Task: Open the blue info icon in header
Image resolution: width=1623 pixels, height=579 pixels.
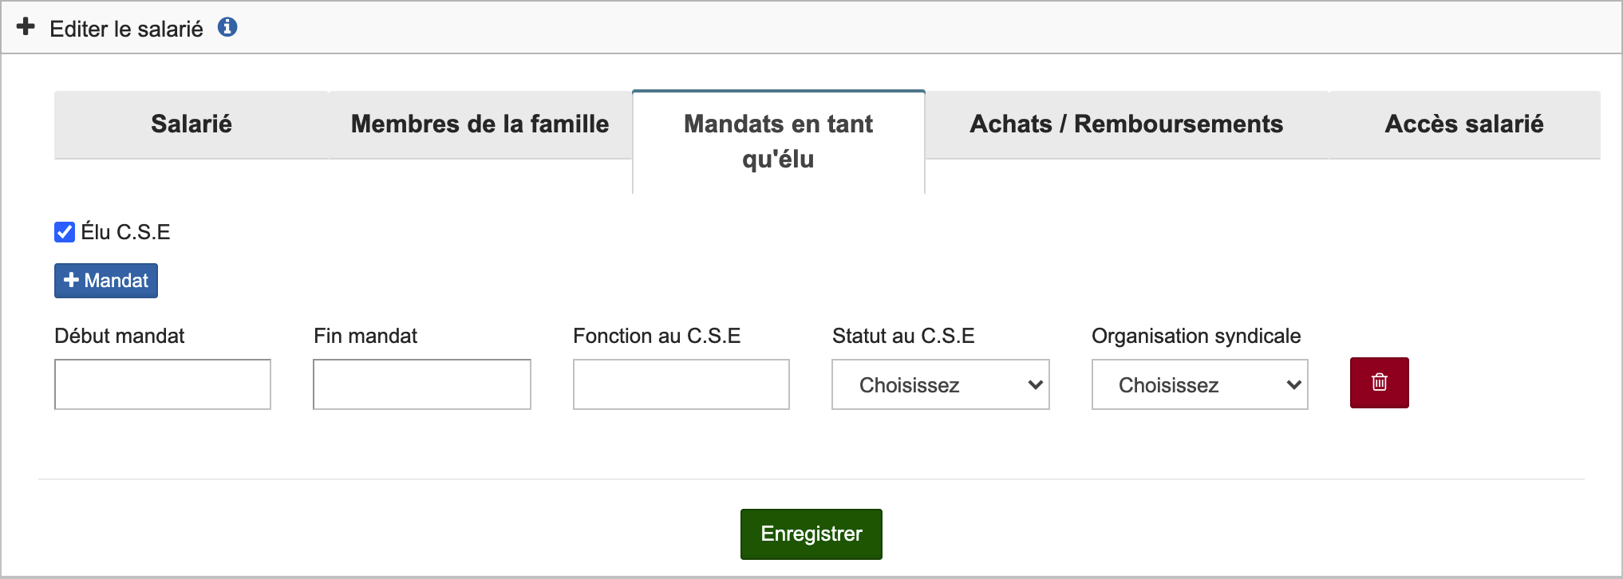Action: (227, 27)
